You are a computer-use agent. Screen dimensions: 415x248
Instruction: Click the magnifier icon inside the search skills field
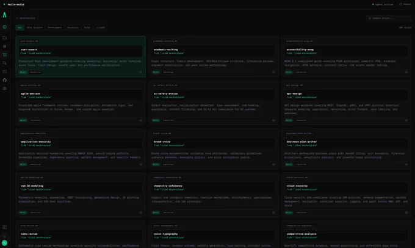coord(370,18)
